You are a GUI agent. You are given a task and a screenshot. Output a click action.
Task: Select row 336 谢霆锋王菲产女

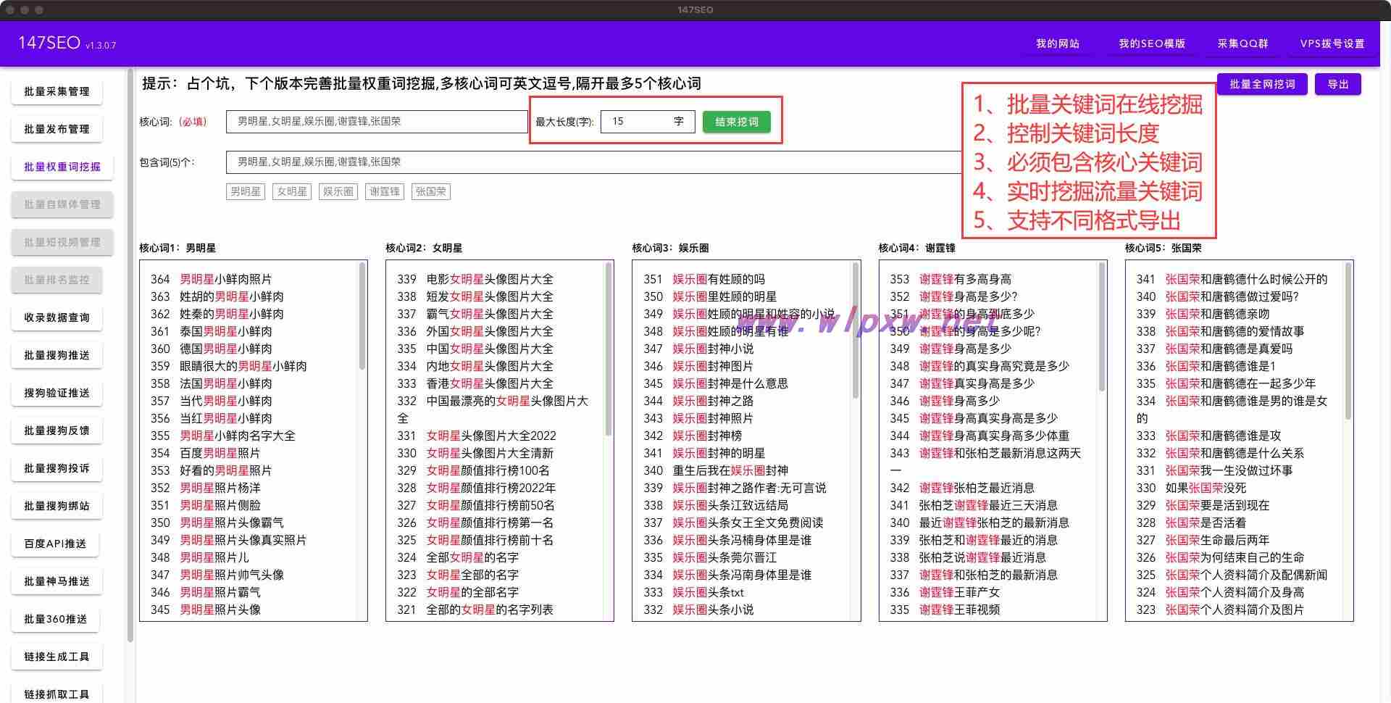945,592
